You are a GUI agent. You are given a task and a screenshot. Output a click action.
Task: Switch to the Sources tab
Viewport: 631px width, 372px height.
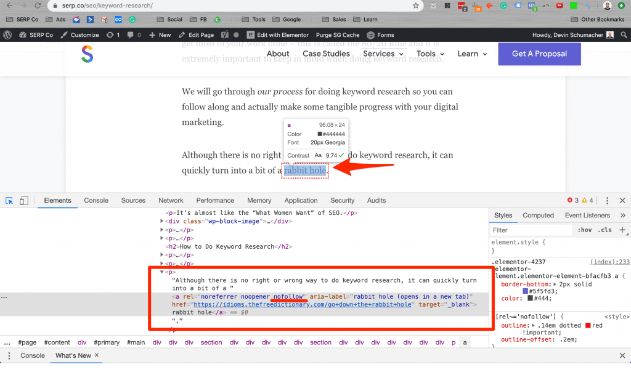coord(133,200)
